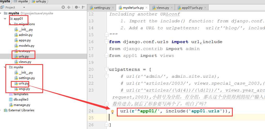Image resolution: width=265 pixels, height=129 pixels.
Task: Click the db.sqlite3 database icon
Action: pos(11,100)
